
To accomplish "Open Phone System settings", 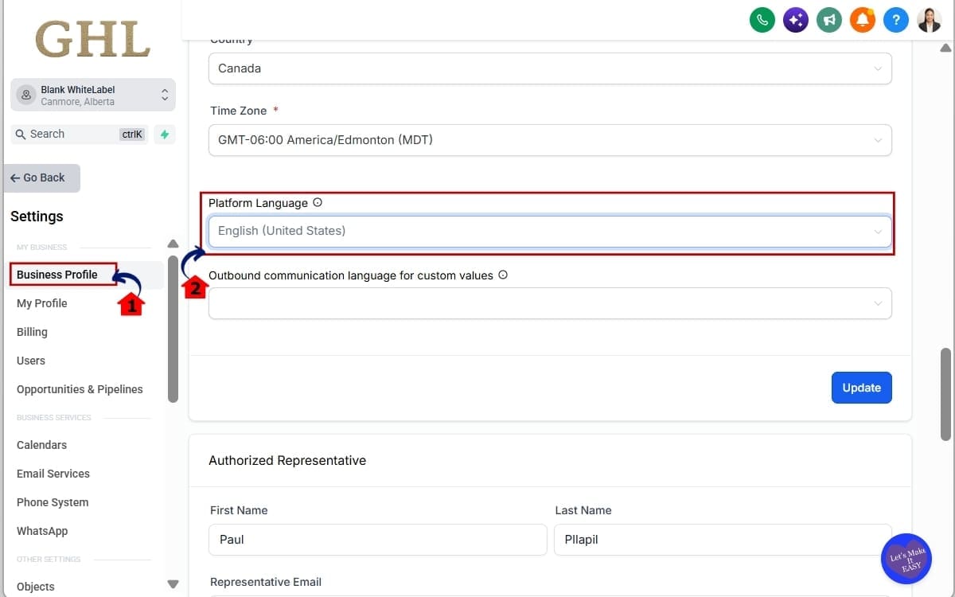I will point(53,502).
